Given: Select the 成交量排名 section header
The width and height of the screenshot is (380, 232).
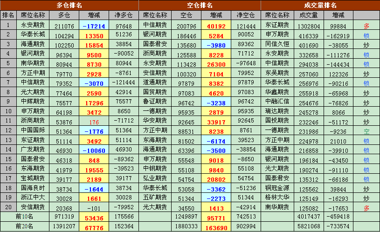Looking at the screenshot, I should (320, 5).
